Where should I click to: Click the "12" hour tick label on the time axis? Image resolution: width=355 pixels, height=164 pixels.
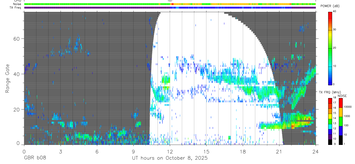coord(170,151)
